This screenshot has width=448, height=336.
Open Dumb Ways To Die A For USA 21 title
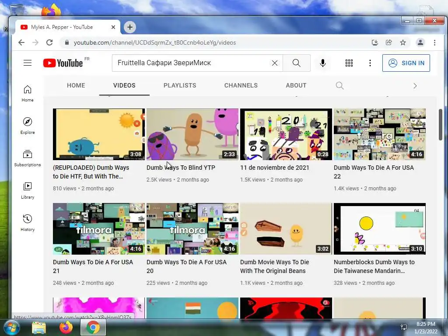93,266
